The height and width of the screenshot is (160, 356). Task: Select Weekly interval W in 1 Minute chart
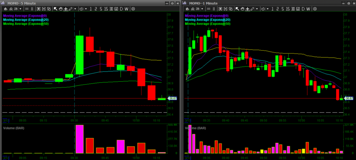308,9
